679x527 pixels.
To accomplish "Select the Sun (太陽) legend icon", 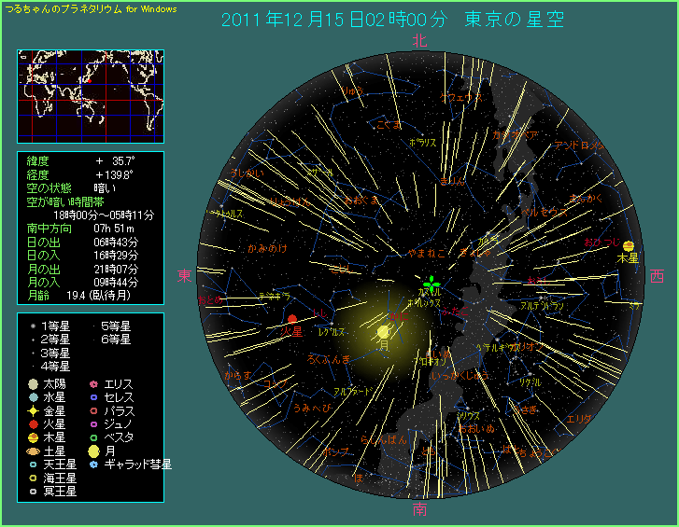I will tap(33, 384).
